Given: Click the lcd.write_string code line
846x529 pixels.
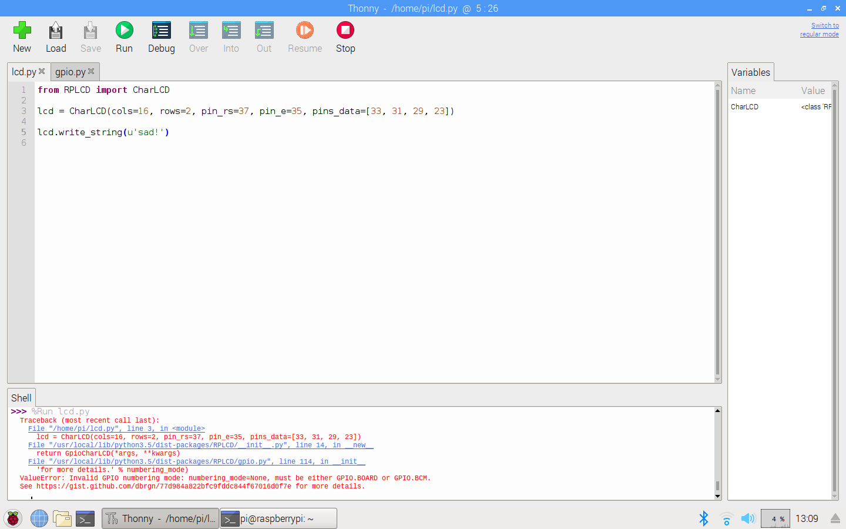Looking at the screenshot, I should point(103,132).
